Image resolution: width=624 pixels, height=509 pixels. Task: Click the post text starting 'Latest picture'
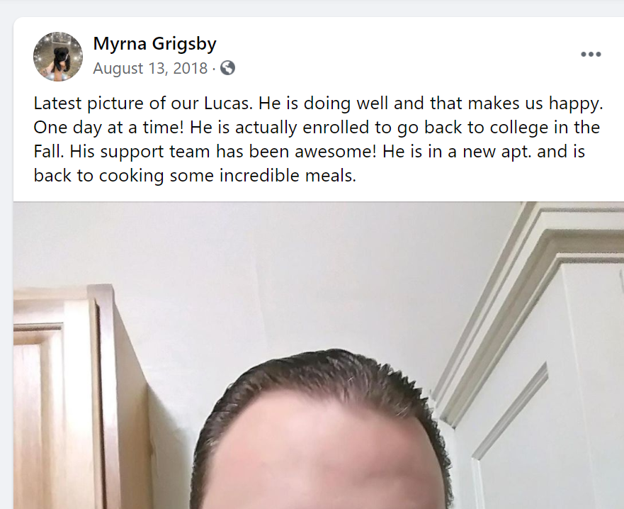coord(318,140)
